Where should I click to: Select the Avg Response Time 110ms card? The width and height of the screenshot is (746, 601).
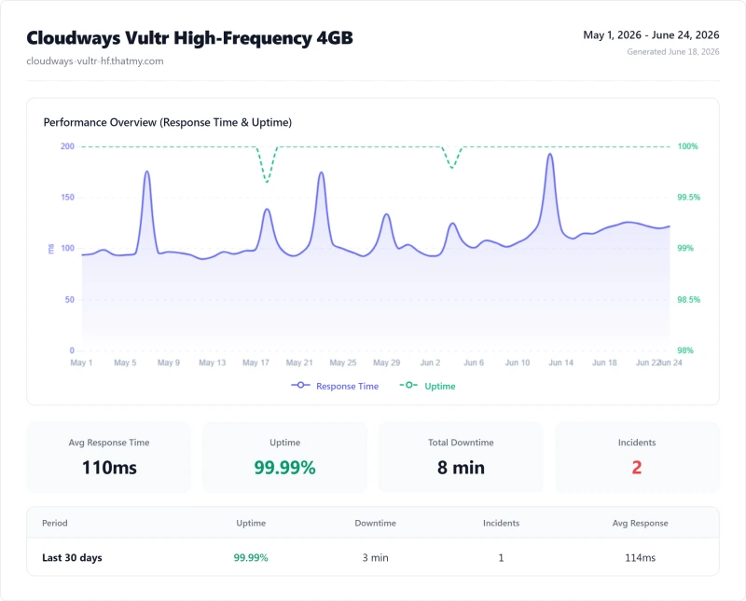pyautogui.click(x=109, y=458)
